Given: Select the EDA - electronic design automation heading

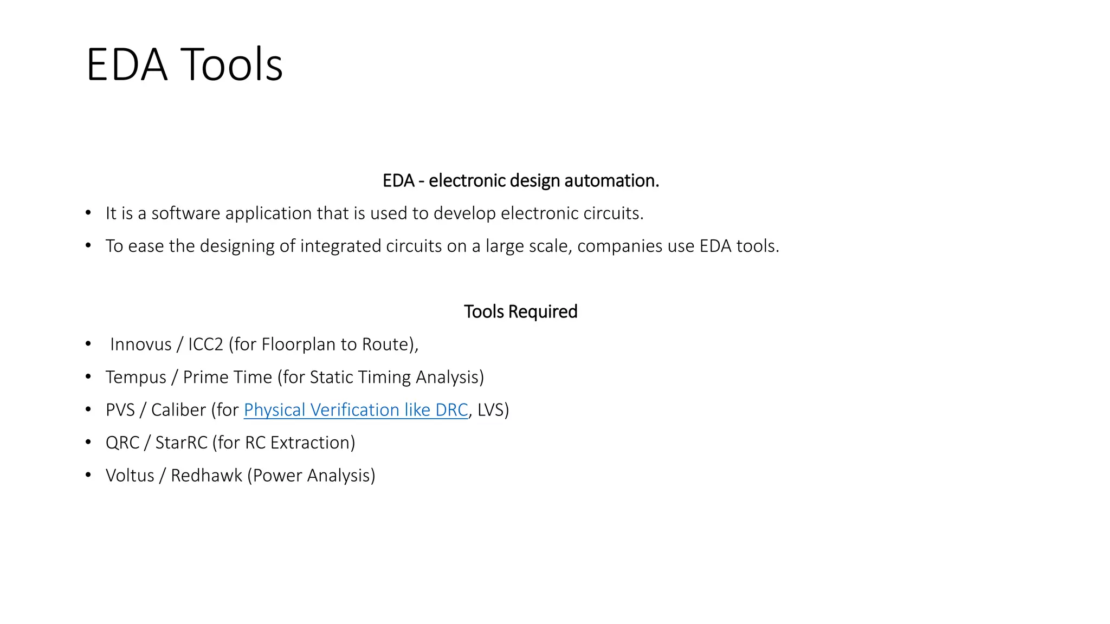Looking at the screenshot, I should [521, 180].
